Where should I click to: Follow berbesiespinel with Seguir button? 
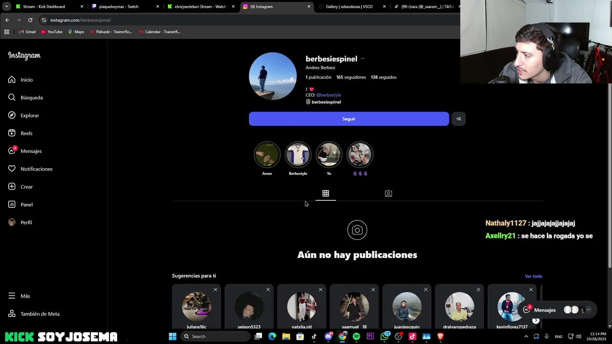[349, 119]
